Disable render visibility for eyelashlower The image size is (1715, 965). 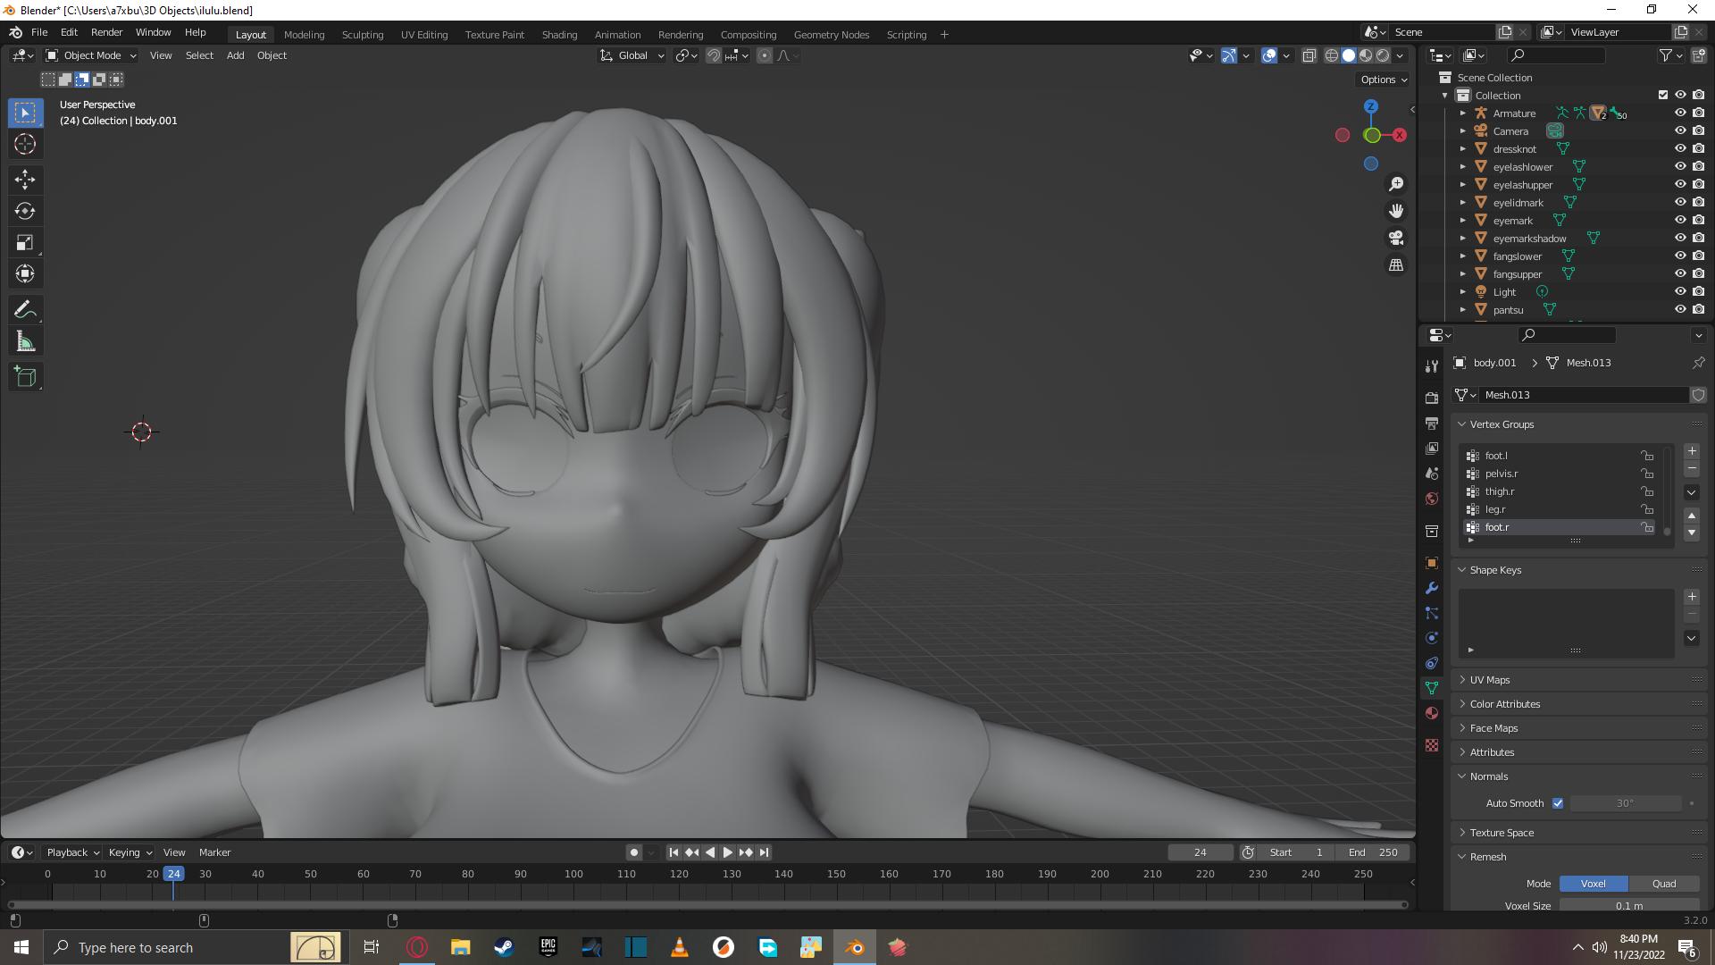[x=1698, y=166]
